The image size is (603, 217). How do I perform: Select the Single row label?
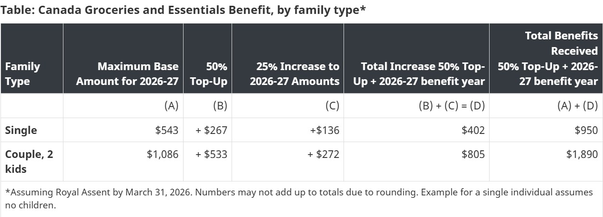coord(21,130)
